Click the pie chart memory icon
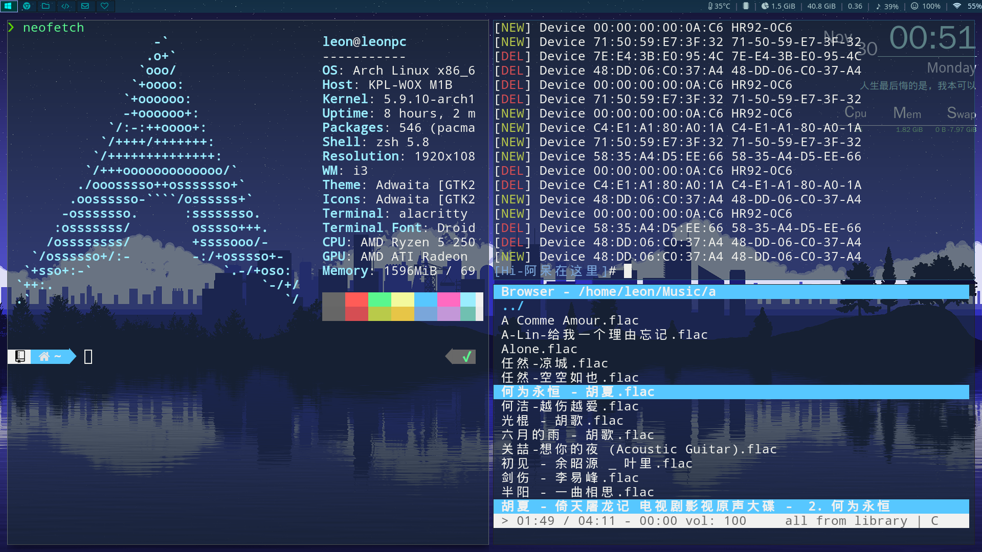Image resolution: width=982 pixels, height=552 pixels. coord(765,6)
